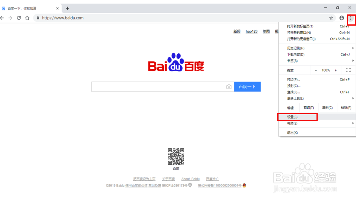
Task: Choose 打开新的标签页(T) menu item
Action: pyautogui.click(x=318, y=26)
